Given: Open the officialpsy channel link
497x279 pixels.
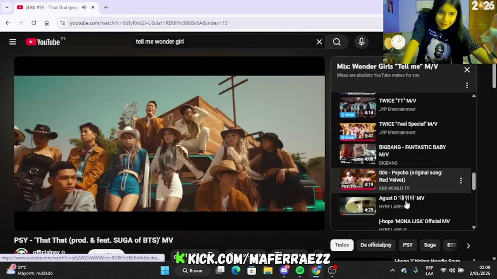Looking at the screenshot, I should [46, 253].
